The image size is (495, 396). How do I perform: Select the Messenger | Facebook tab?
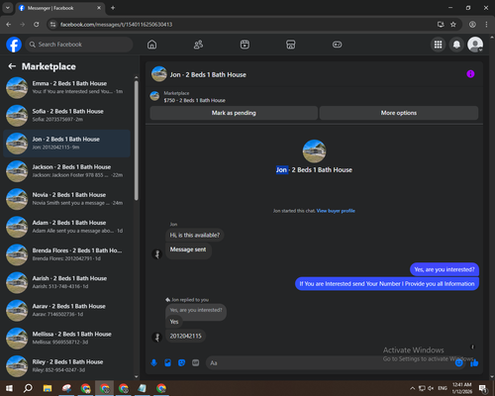[60, 8]
